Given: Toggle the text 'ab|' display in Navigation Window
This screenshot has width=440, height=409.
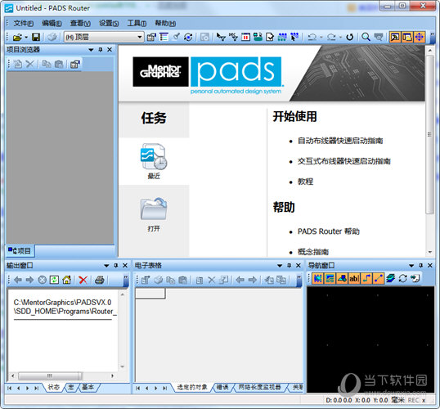Looking at the screenshot, I should [x=354, y=278].
